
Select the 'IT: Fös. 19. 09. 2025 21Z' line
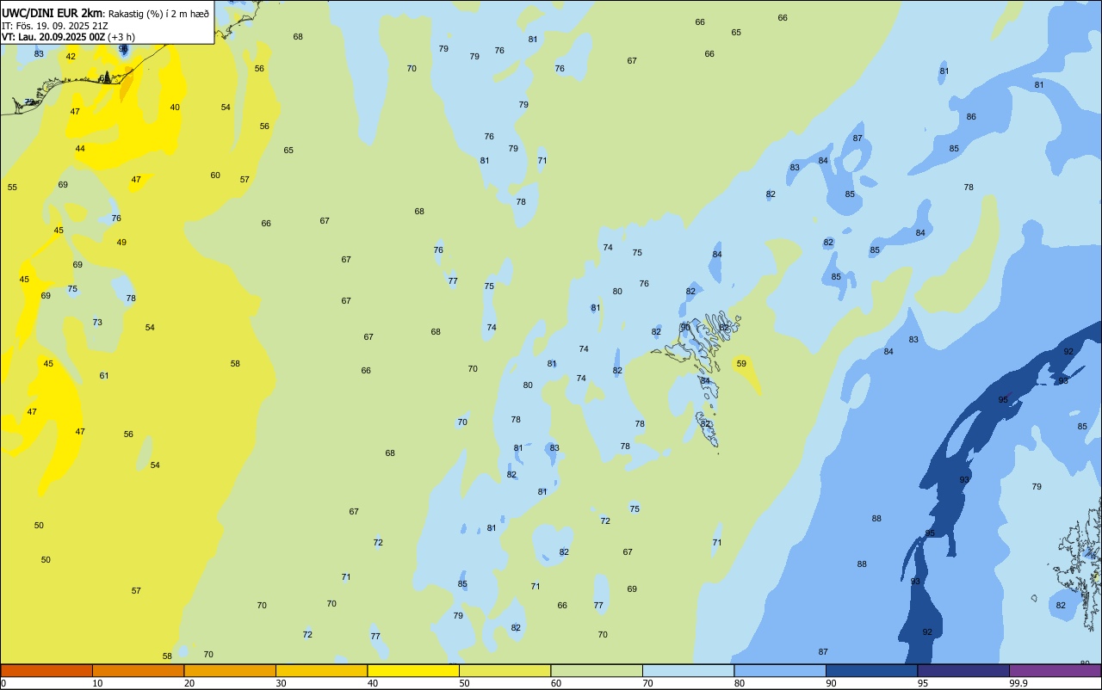tap(54, 26)
